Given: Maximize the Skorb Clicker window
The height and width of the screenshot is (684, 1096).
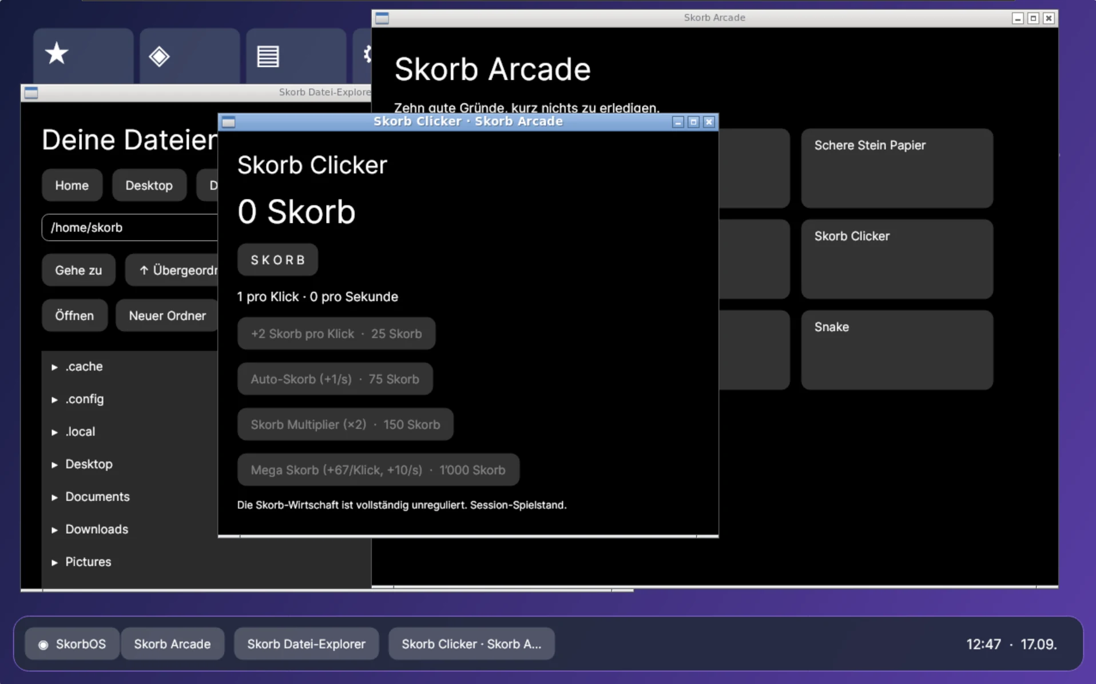Looking at the screenshot, I should (x=693, y=122).
